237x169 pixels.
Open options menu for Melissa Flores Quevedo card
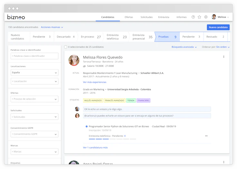point(224,57)
